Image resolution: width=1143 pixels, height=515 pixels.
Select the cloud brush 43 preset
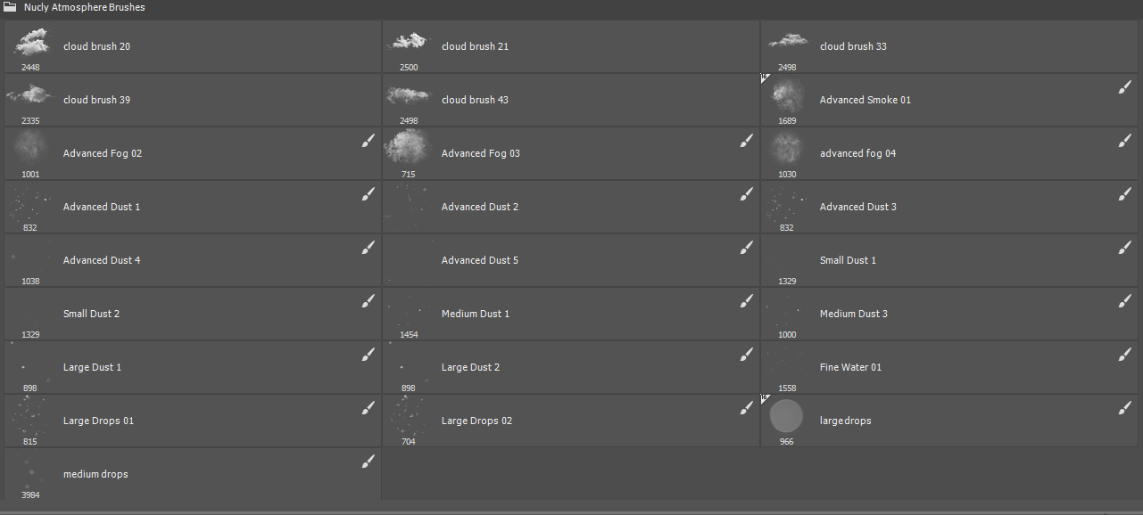click(475, 100)
